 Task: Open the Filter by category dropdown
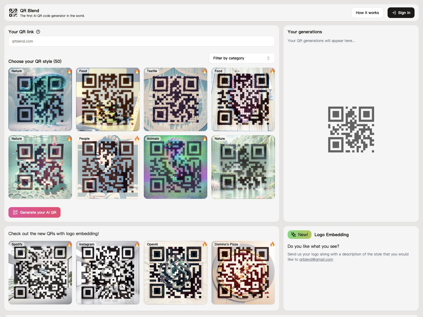coord(242,58)
